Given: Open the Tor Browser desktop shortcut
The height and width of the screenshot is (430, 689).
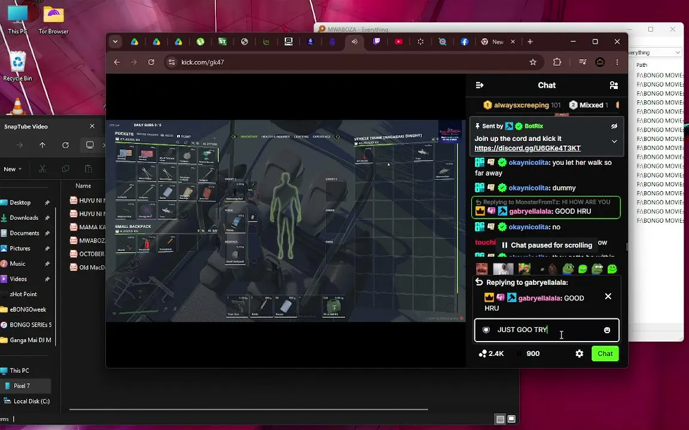Looking at the screenshot, I should [x=54, y=20].
